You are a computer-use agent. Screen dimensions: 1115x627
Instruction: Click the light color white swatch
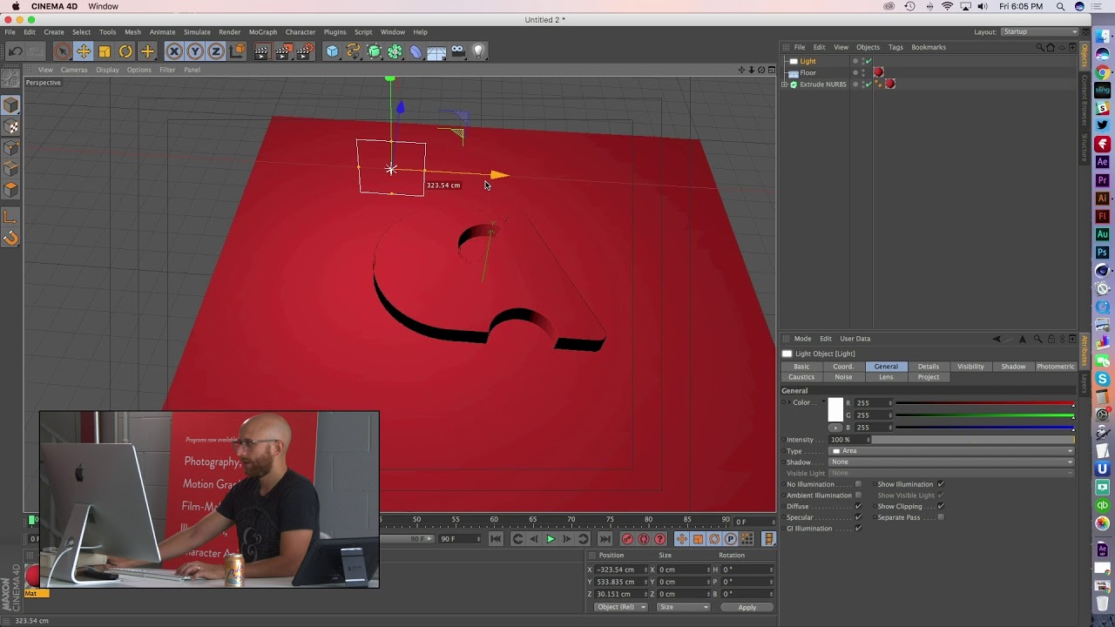(x=835, y=409)
